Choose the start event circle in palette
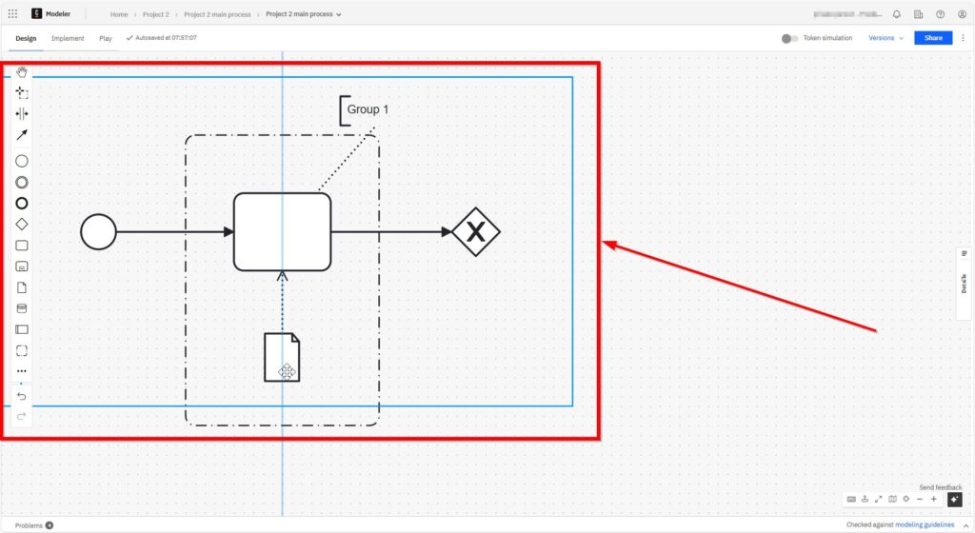This screenshot has height=533, width=975. [x=22, y=161]
